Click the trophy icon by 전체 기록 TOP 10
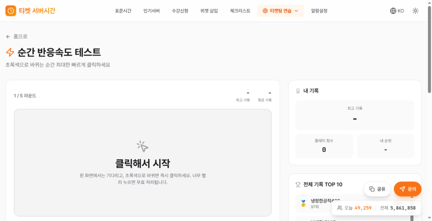 298,184
